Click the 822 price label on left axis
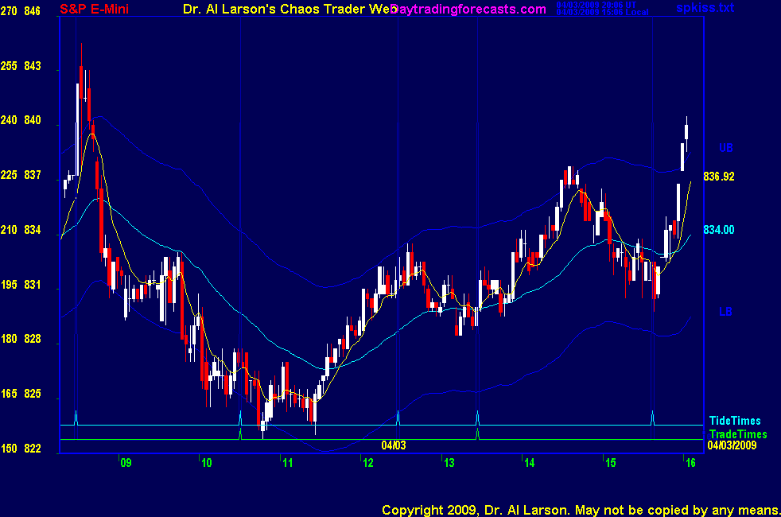 33,449
